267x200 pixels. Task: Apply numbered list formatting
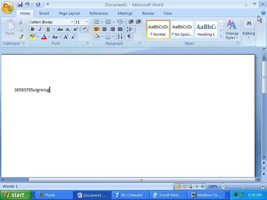click(108, 22)
